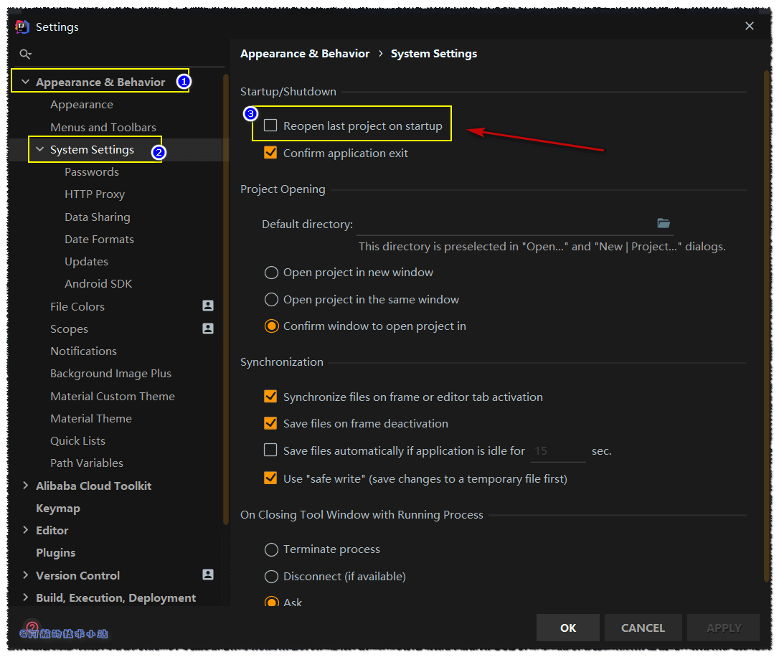Navigate to Appearance & Behavior breadcrumb
The image size is (779, 657).
pos(305,53)
